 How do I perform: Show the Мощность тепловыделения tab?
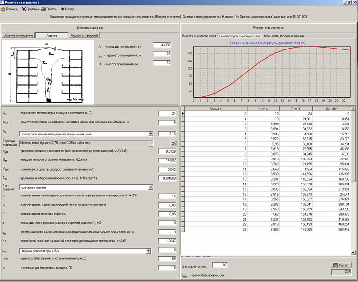[x=283, y=36]
